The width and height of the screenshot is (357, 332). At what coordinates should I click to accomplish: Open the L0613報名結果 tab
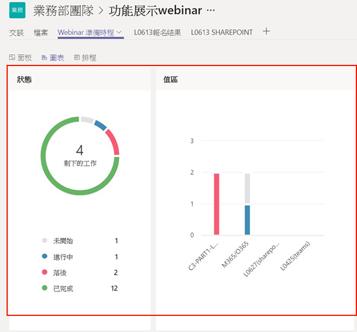[x=157, y=33]
